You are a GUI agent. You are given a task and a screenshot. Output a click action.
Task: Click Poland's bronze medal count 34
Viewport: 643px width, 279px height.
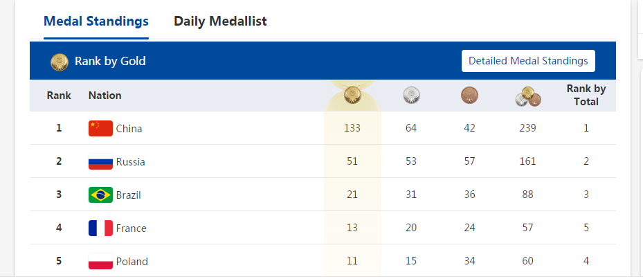click(x=470, y=261)
